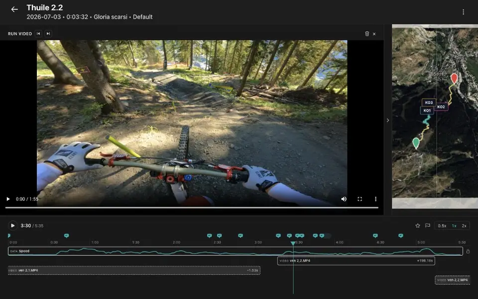Close the run video panel
The image size is (478, 299).
click(374, 34)
